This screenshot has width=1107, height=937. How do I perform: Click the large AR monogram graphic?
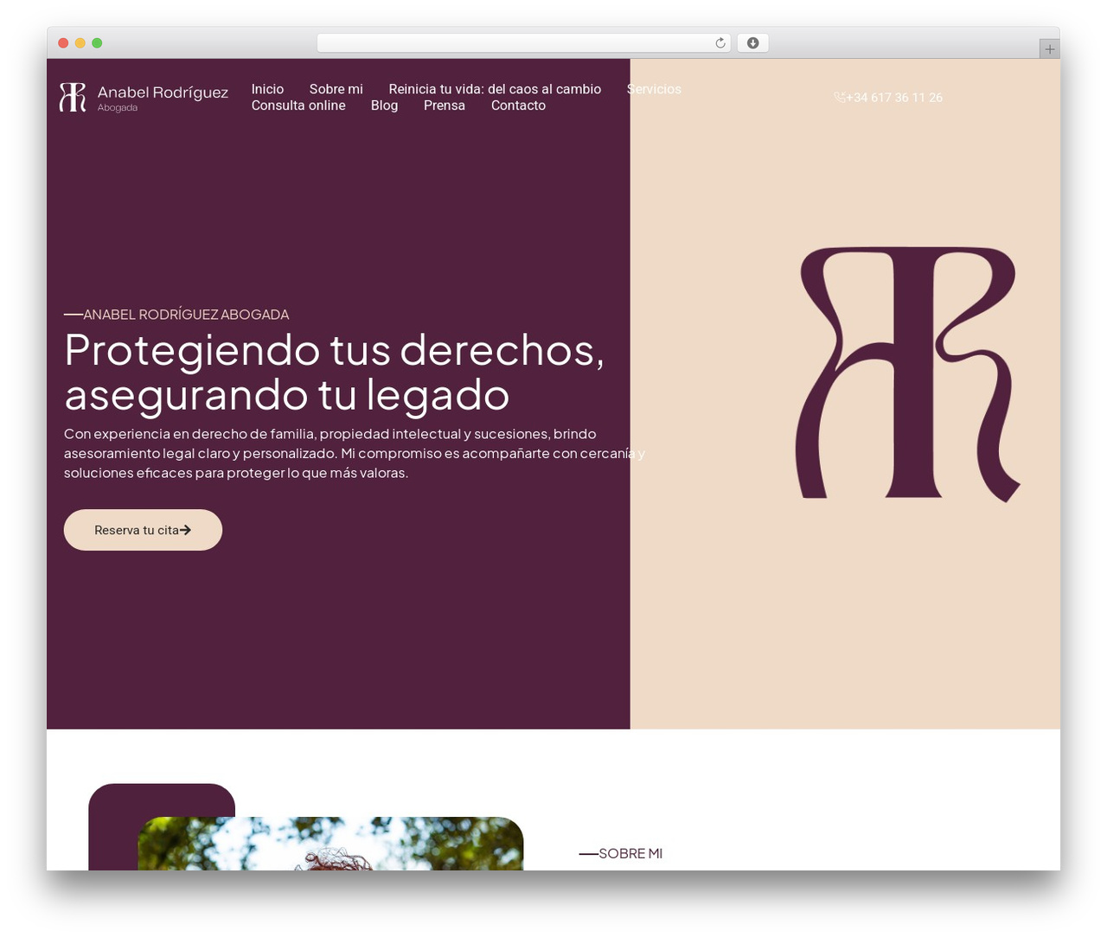[907, 374]
